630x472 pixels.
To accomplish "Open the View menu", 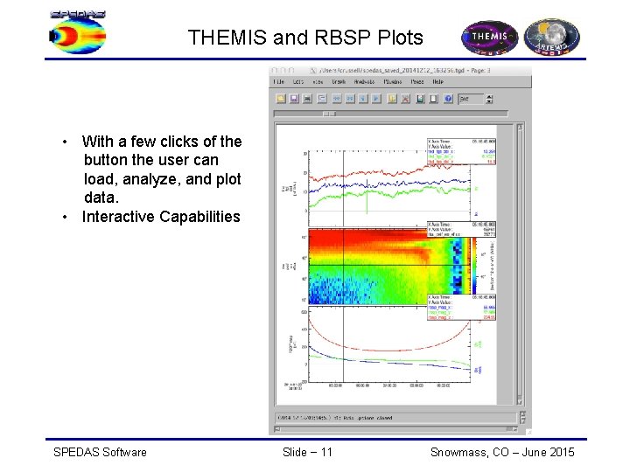I will pyautogui.click(x=318, y=81).
